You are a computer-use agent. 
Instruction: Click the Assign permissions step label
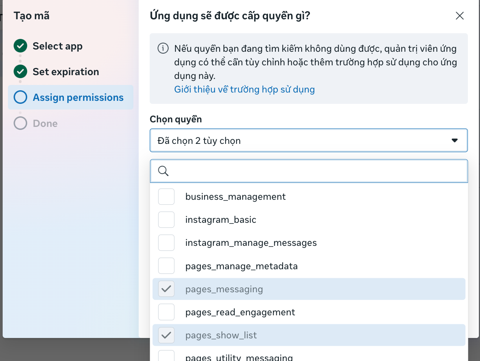point(78,97)
